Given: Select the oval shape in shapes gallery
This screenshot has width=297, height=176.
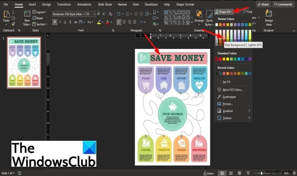Looking at the screenshot, I should (x=183, y=12).
